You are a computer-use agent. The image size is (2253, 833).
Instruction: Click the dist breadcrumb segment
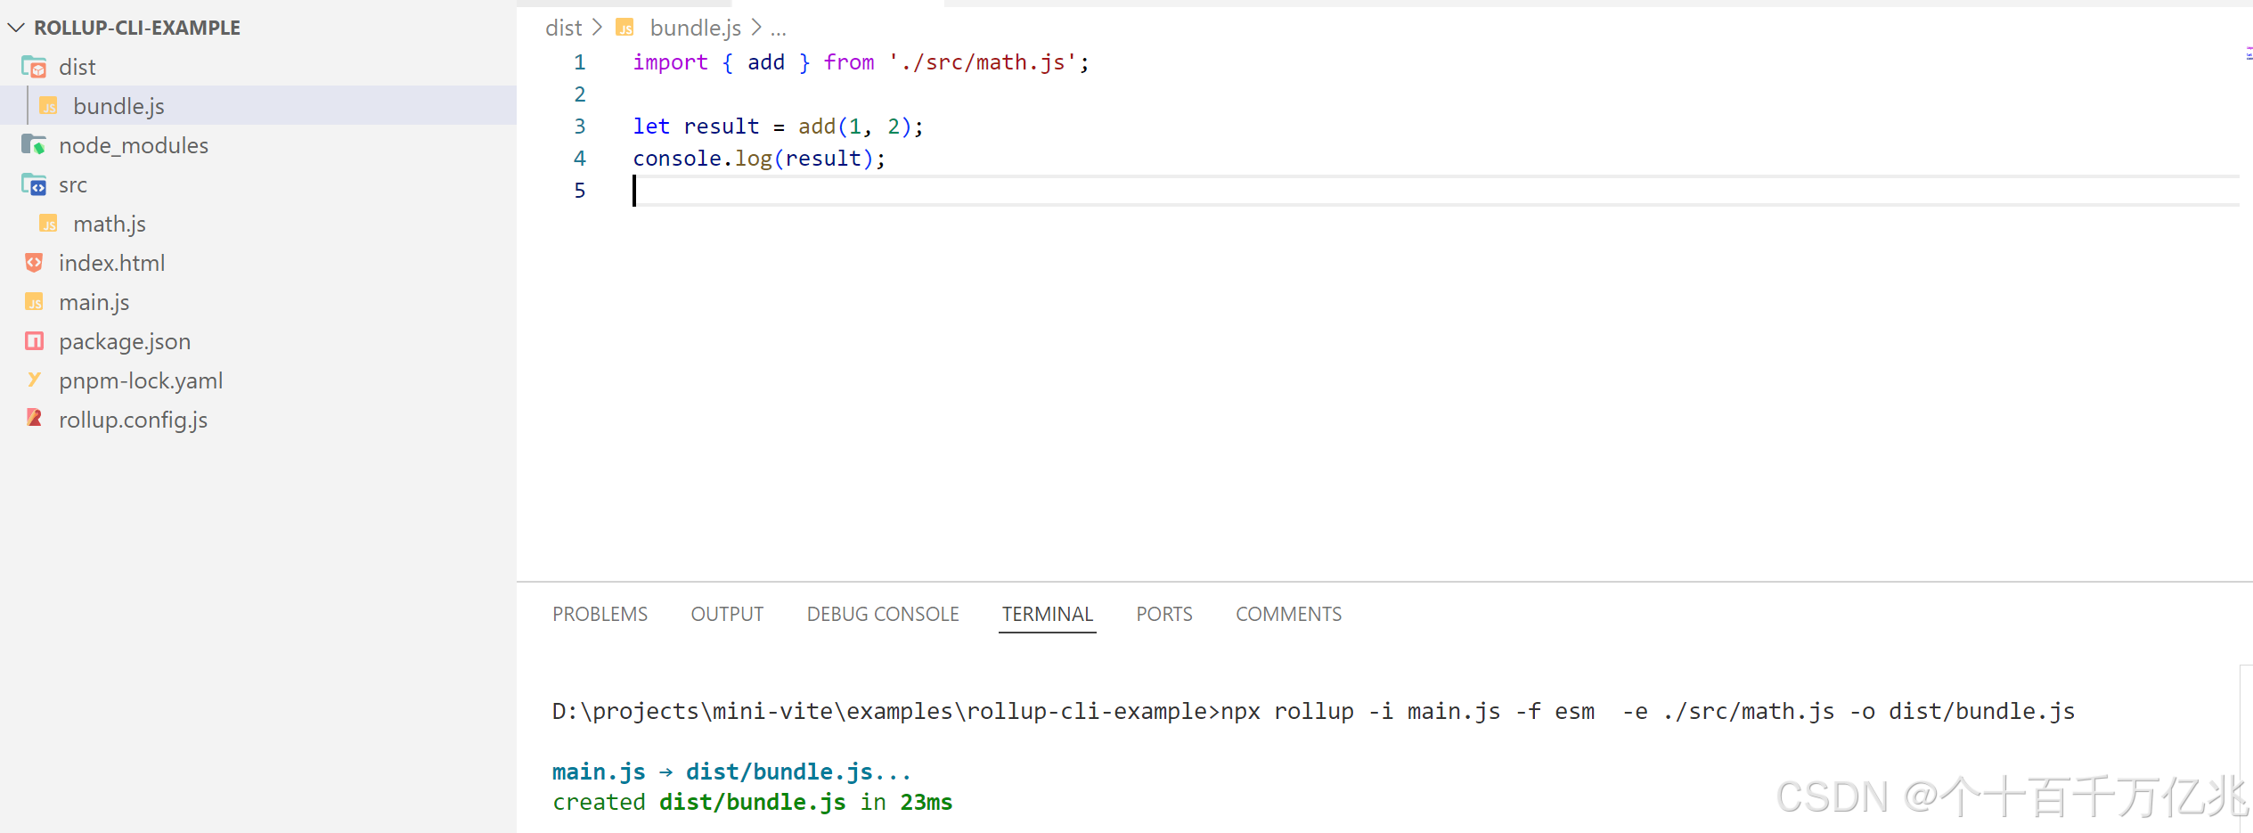563,28
